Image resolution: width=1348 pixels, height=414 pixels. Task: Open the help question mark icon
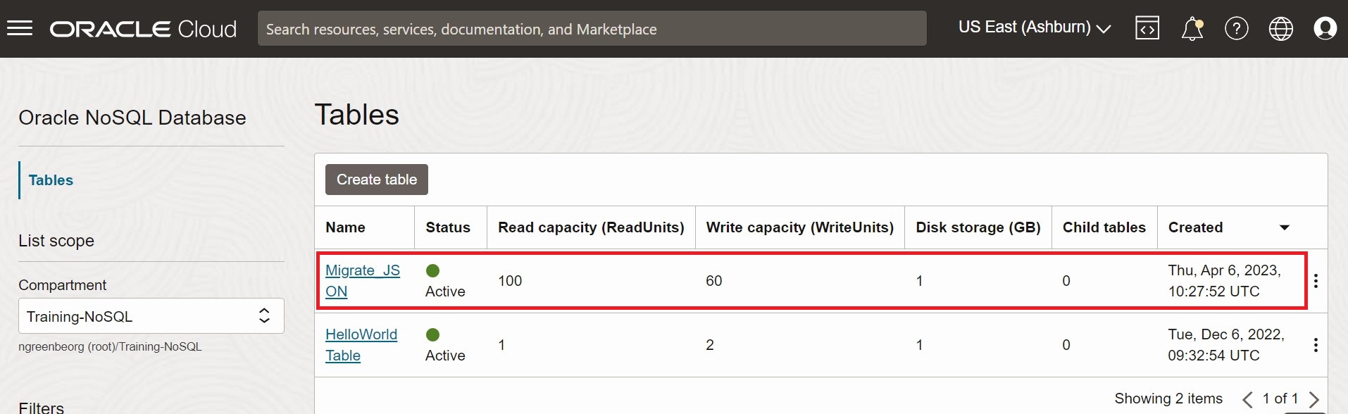(1237, 28)
